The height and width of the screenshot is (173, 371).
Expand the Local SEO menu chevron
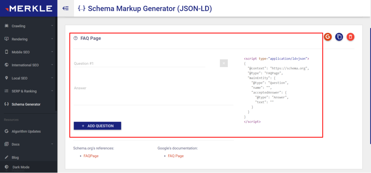pos(52,78)
